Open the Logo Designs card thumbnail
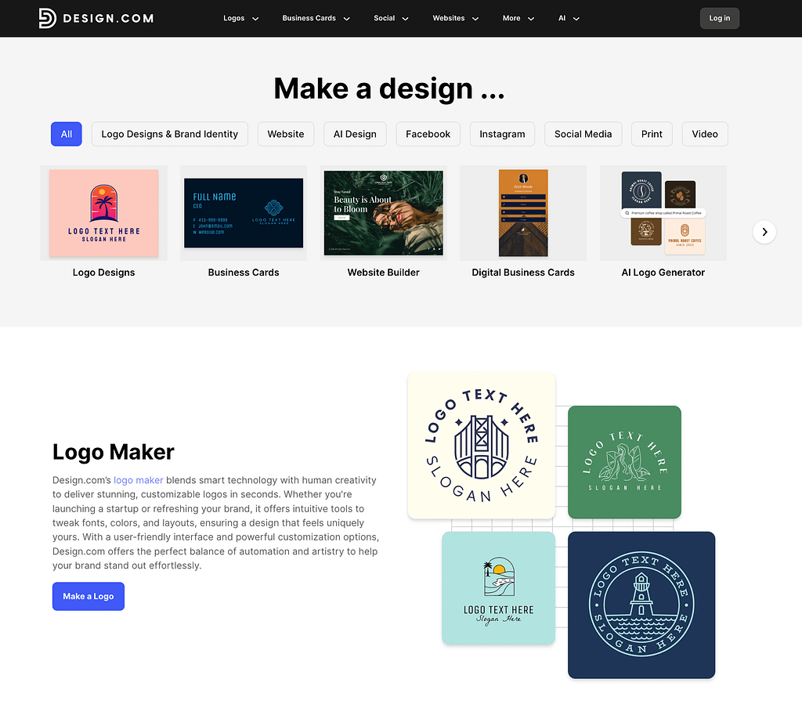Screen dimensions: 802x708 (x=103, y=212)
